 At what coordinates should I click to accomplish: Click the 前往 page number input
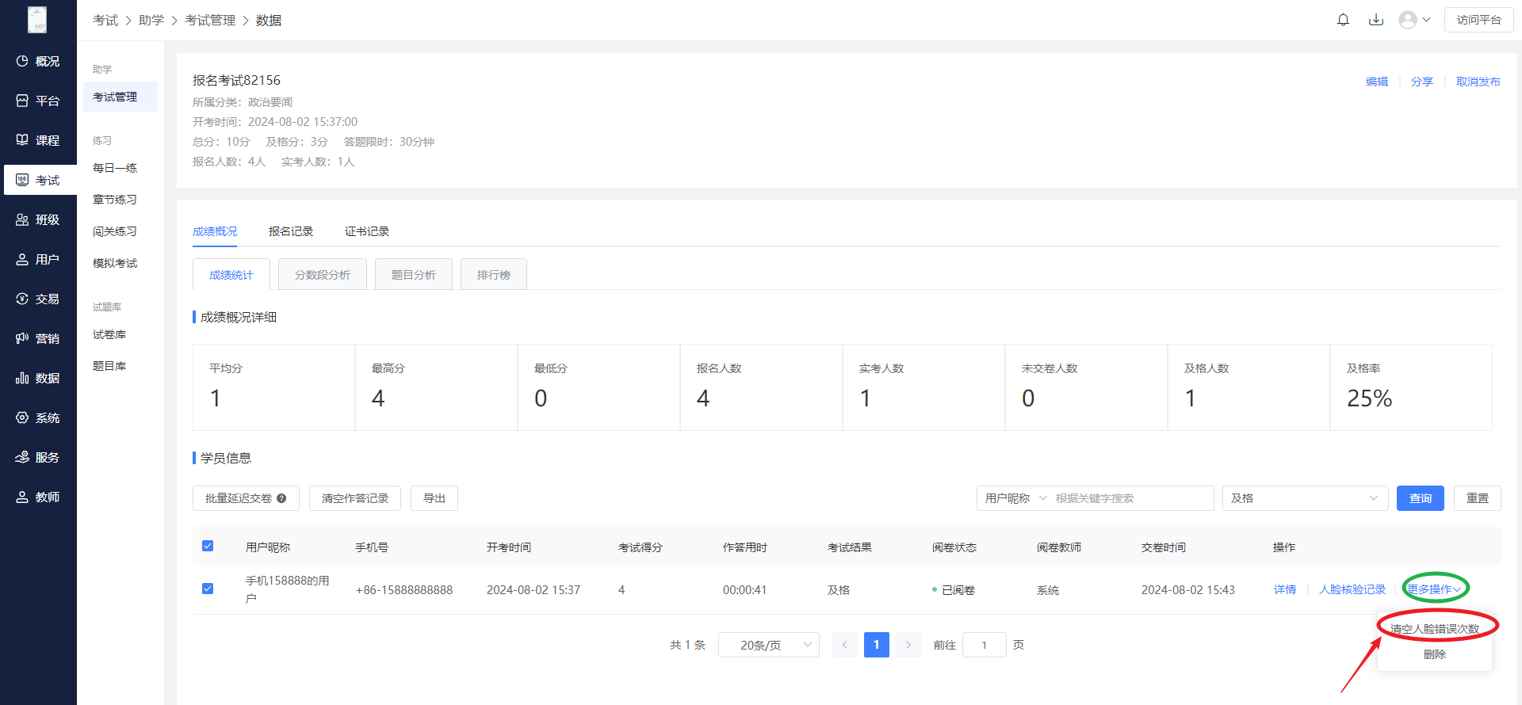pos(985,645)
